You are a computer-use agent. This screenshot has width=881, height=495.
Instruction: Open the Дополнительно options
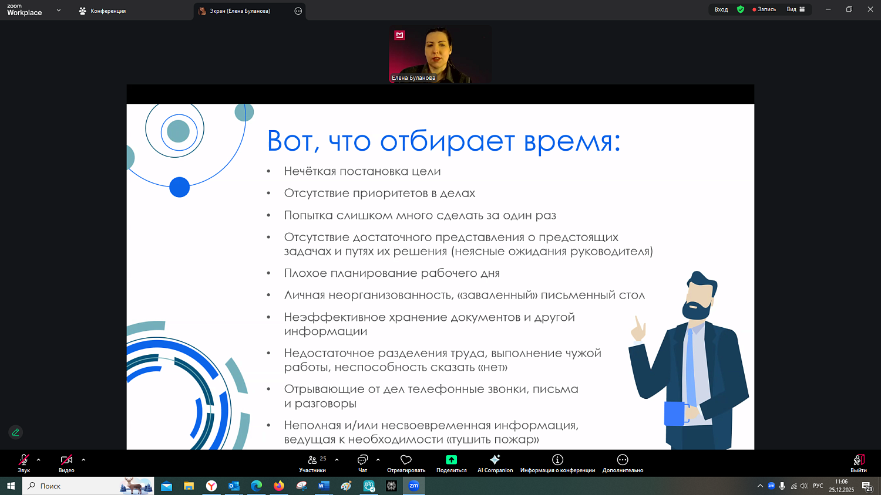622,463
